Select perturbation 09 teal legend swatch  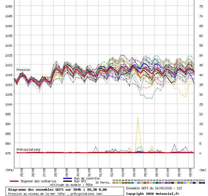point(139,183)
